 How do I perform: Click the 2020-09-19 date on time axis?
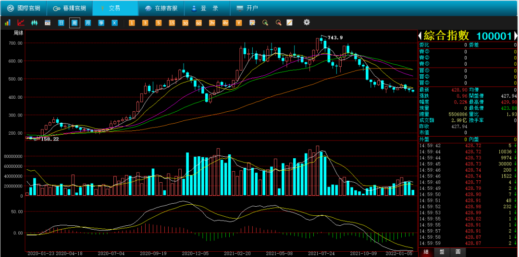[153, 254]
